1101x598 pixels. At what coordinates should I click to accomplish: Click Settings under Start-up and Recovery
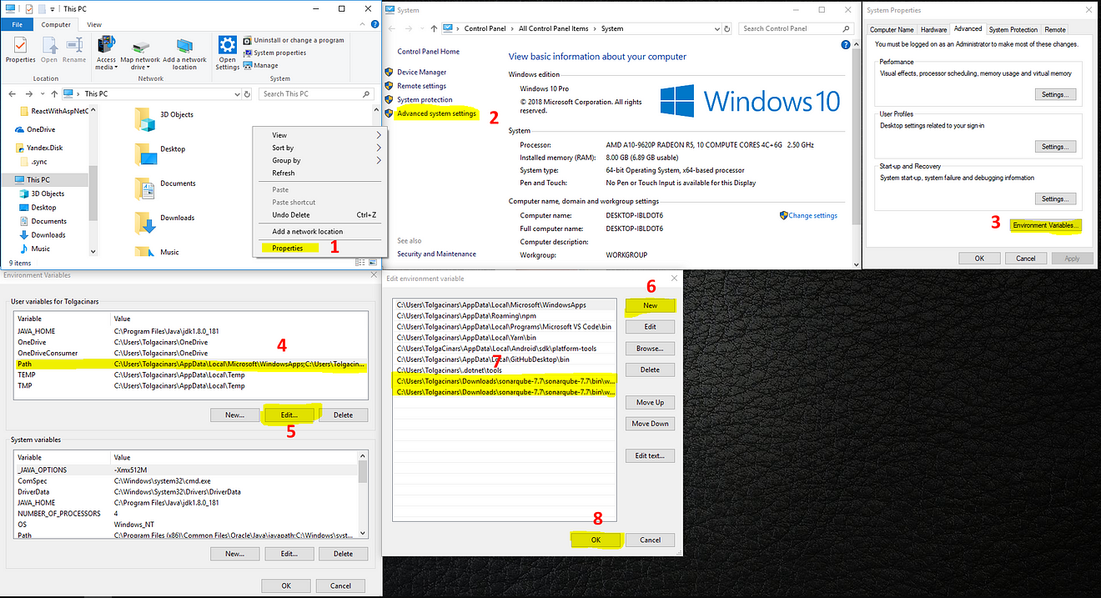1054,198
